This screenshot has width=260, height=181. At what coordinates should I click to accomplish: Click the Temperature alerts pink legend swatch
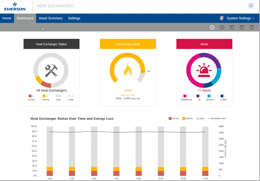(185, 96)
